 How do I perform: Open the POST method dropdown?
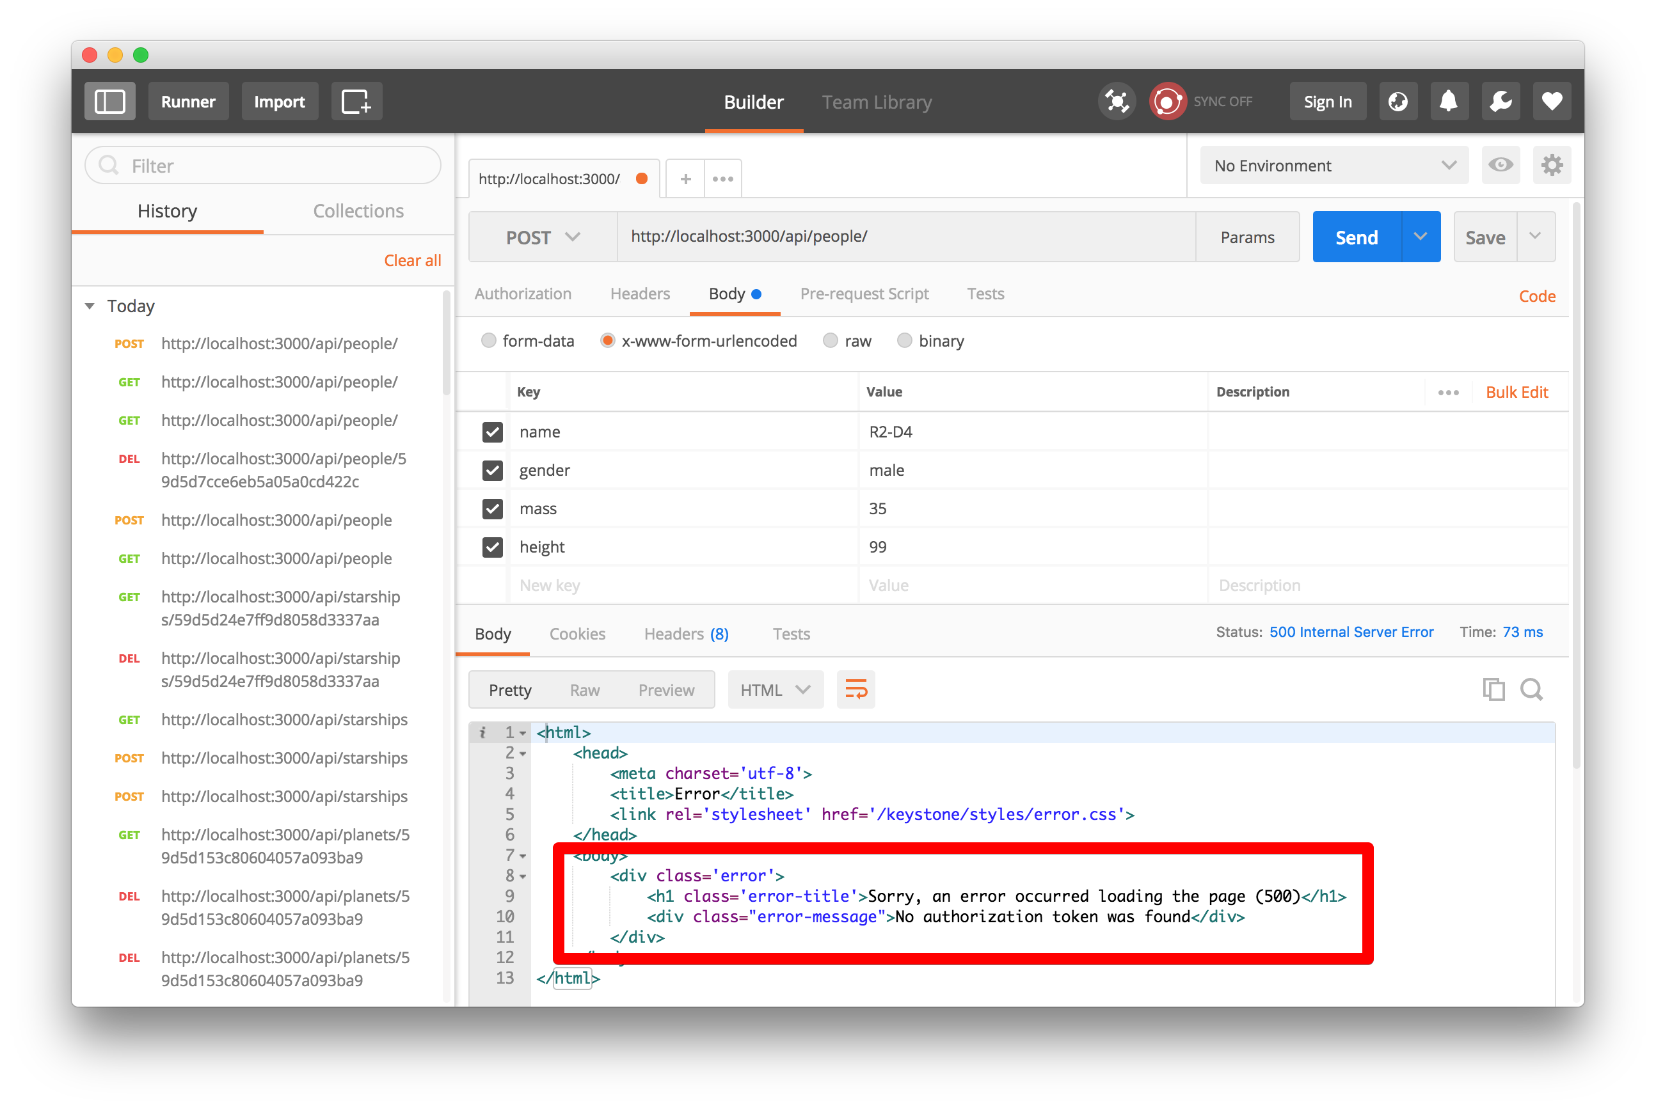(x=543, y=238)
